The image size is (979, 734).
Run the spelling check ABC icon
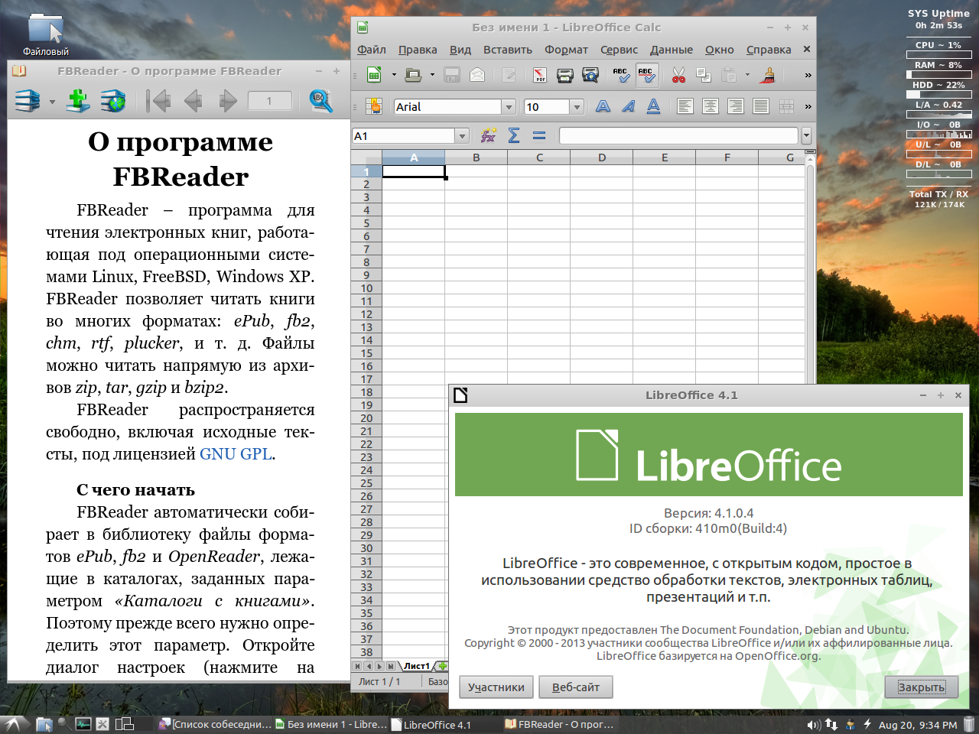621,75
